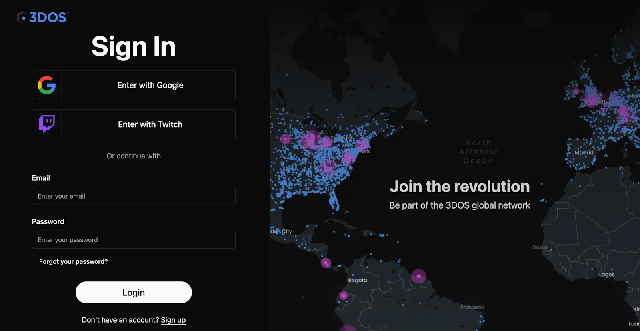Click the Join the revolution heading
Image resolution: width=640 pixels, height=331 pixels.
coord(460,187)
